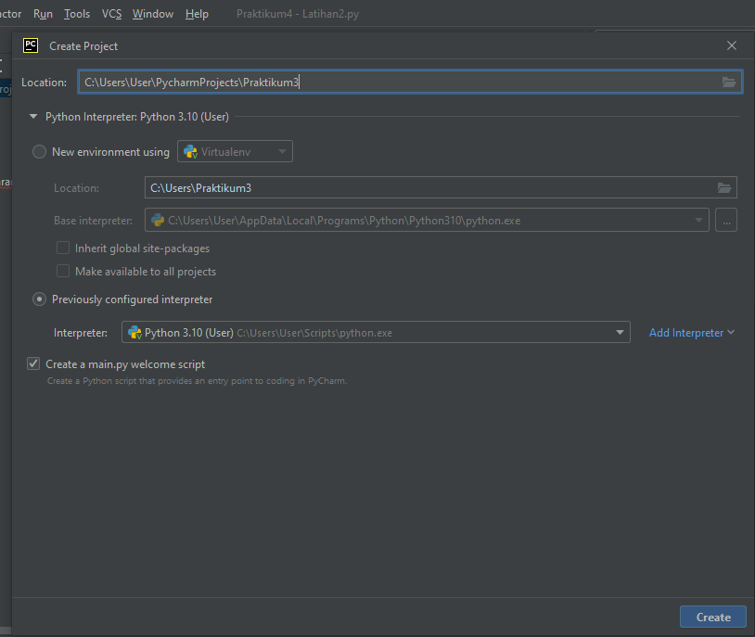Enable Inherit global site-packages

62,248
